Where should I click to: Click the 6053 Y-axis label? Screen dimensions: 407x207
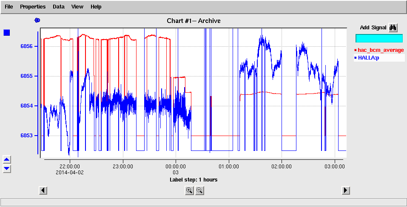(26, 136)
